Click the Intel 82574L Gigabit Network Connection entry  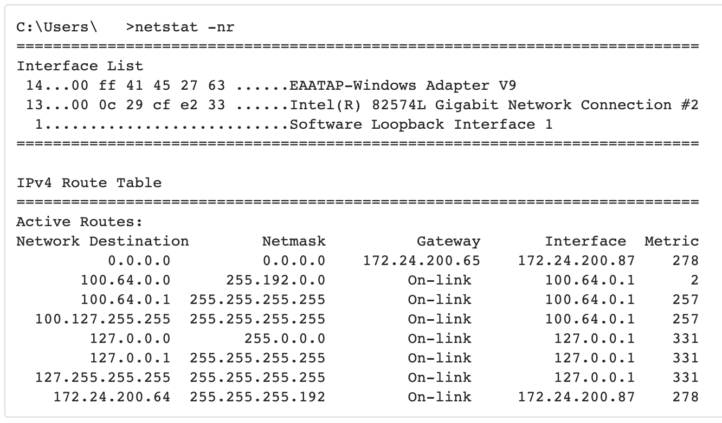(494, 105)
